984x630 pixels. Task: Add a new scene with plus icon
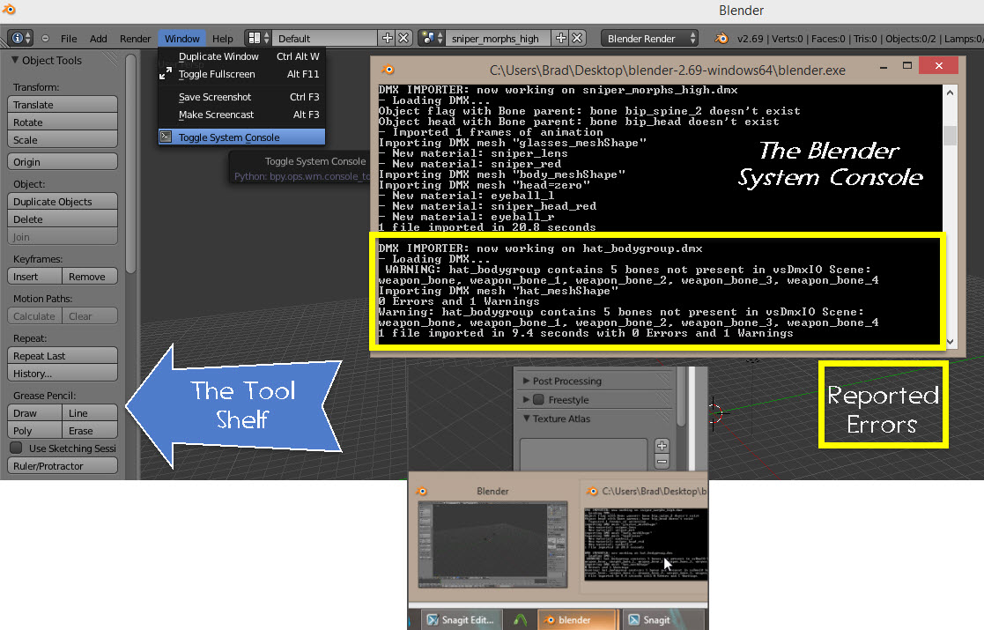[x=560, y=38]
